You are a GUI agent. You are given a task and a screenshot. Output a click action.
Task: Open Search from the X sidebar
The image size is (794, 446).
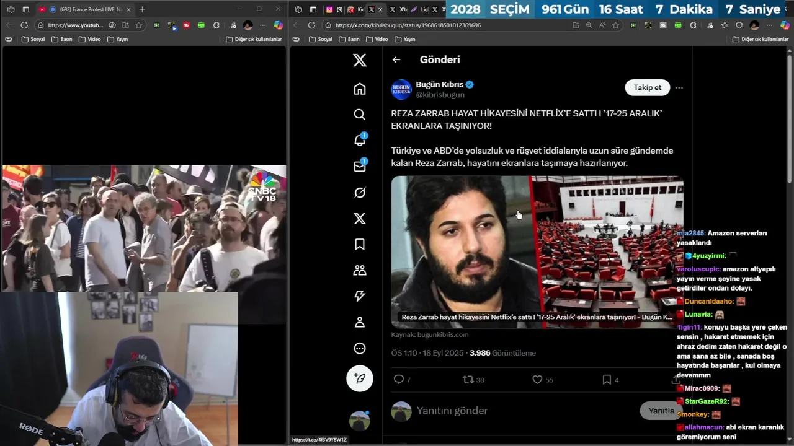click(x=360, y=115)
